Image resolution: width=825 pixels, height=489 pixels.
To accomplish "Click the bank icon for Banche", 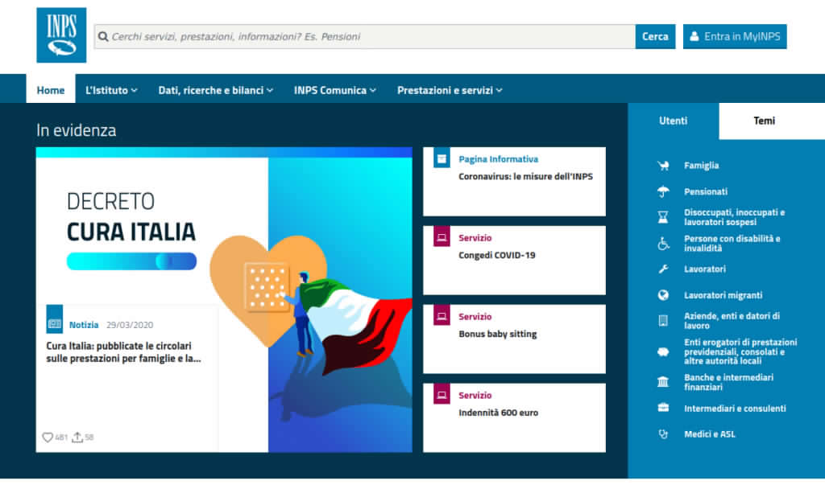I will click(x=663, y=382).
